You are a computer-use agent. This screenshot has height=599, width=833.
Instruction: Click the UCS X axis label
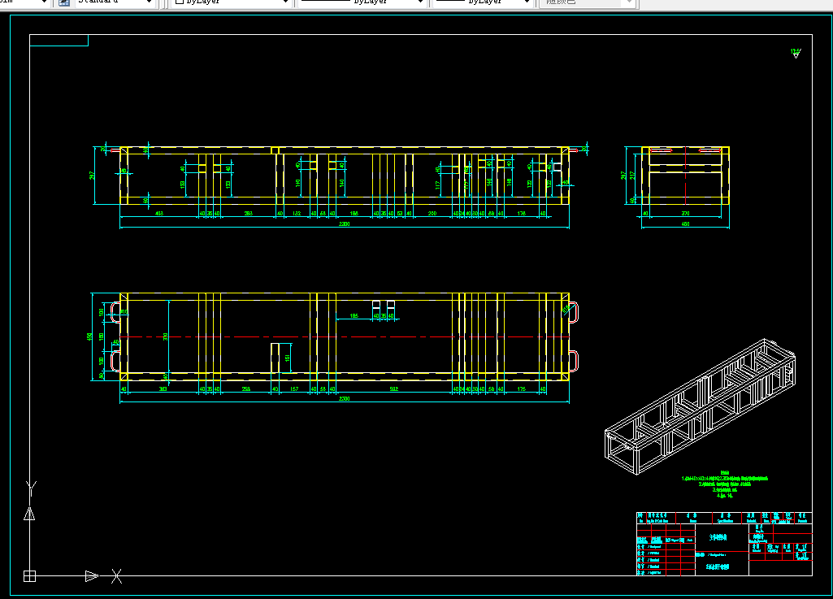click(x=116, y=576)
